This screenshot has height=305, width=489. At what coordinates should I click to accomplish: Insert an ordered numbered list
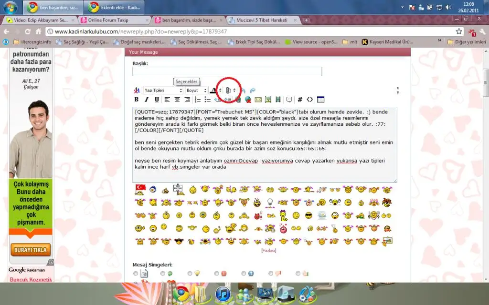tap(198, 100)
